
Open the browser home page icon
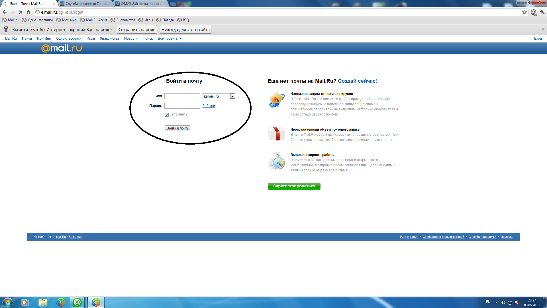click(x=28, y=12)
